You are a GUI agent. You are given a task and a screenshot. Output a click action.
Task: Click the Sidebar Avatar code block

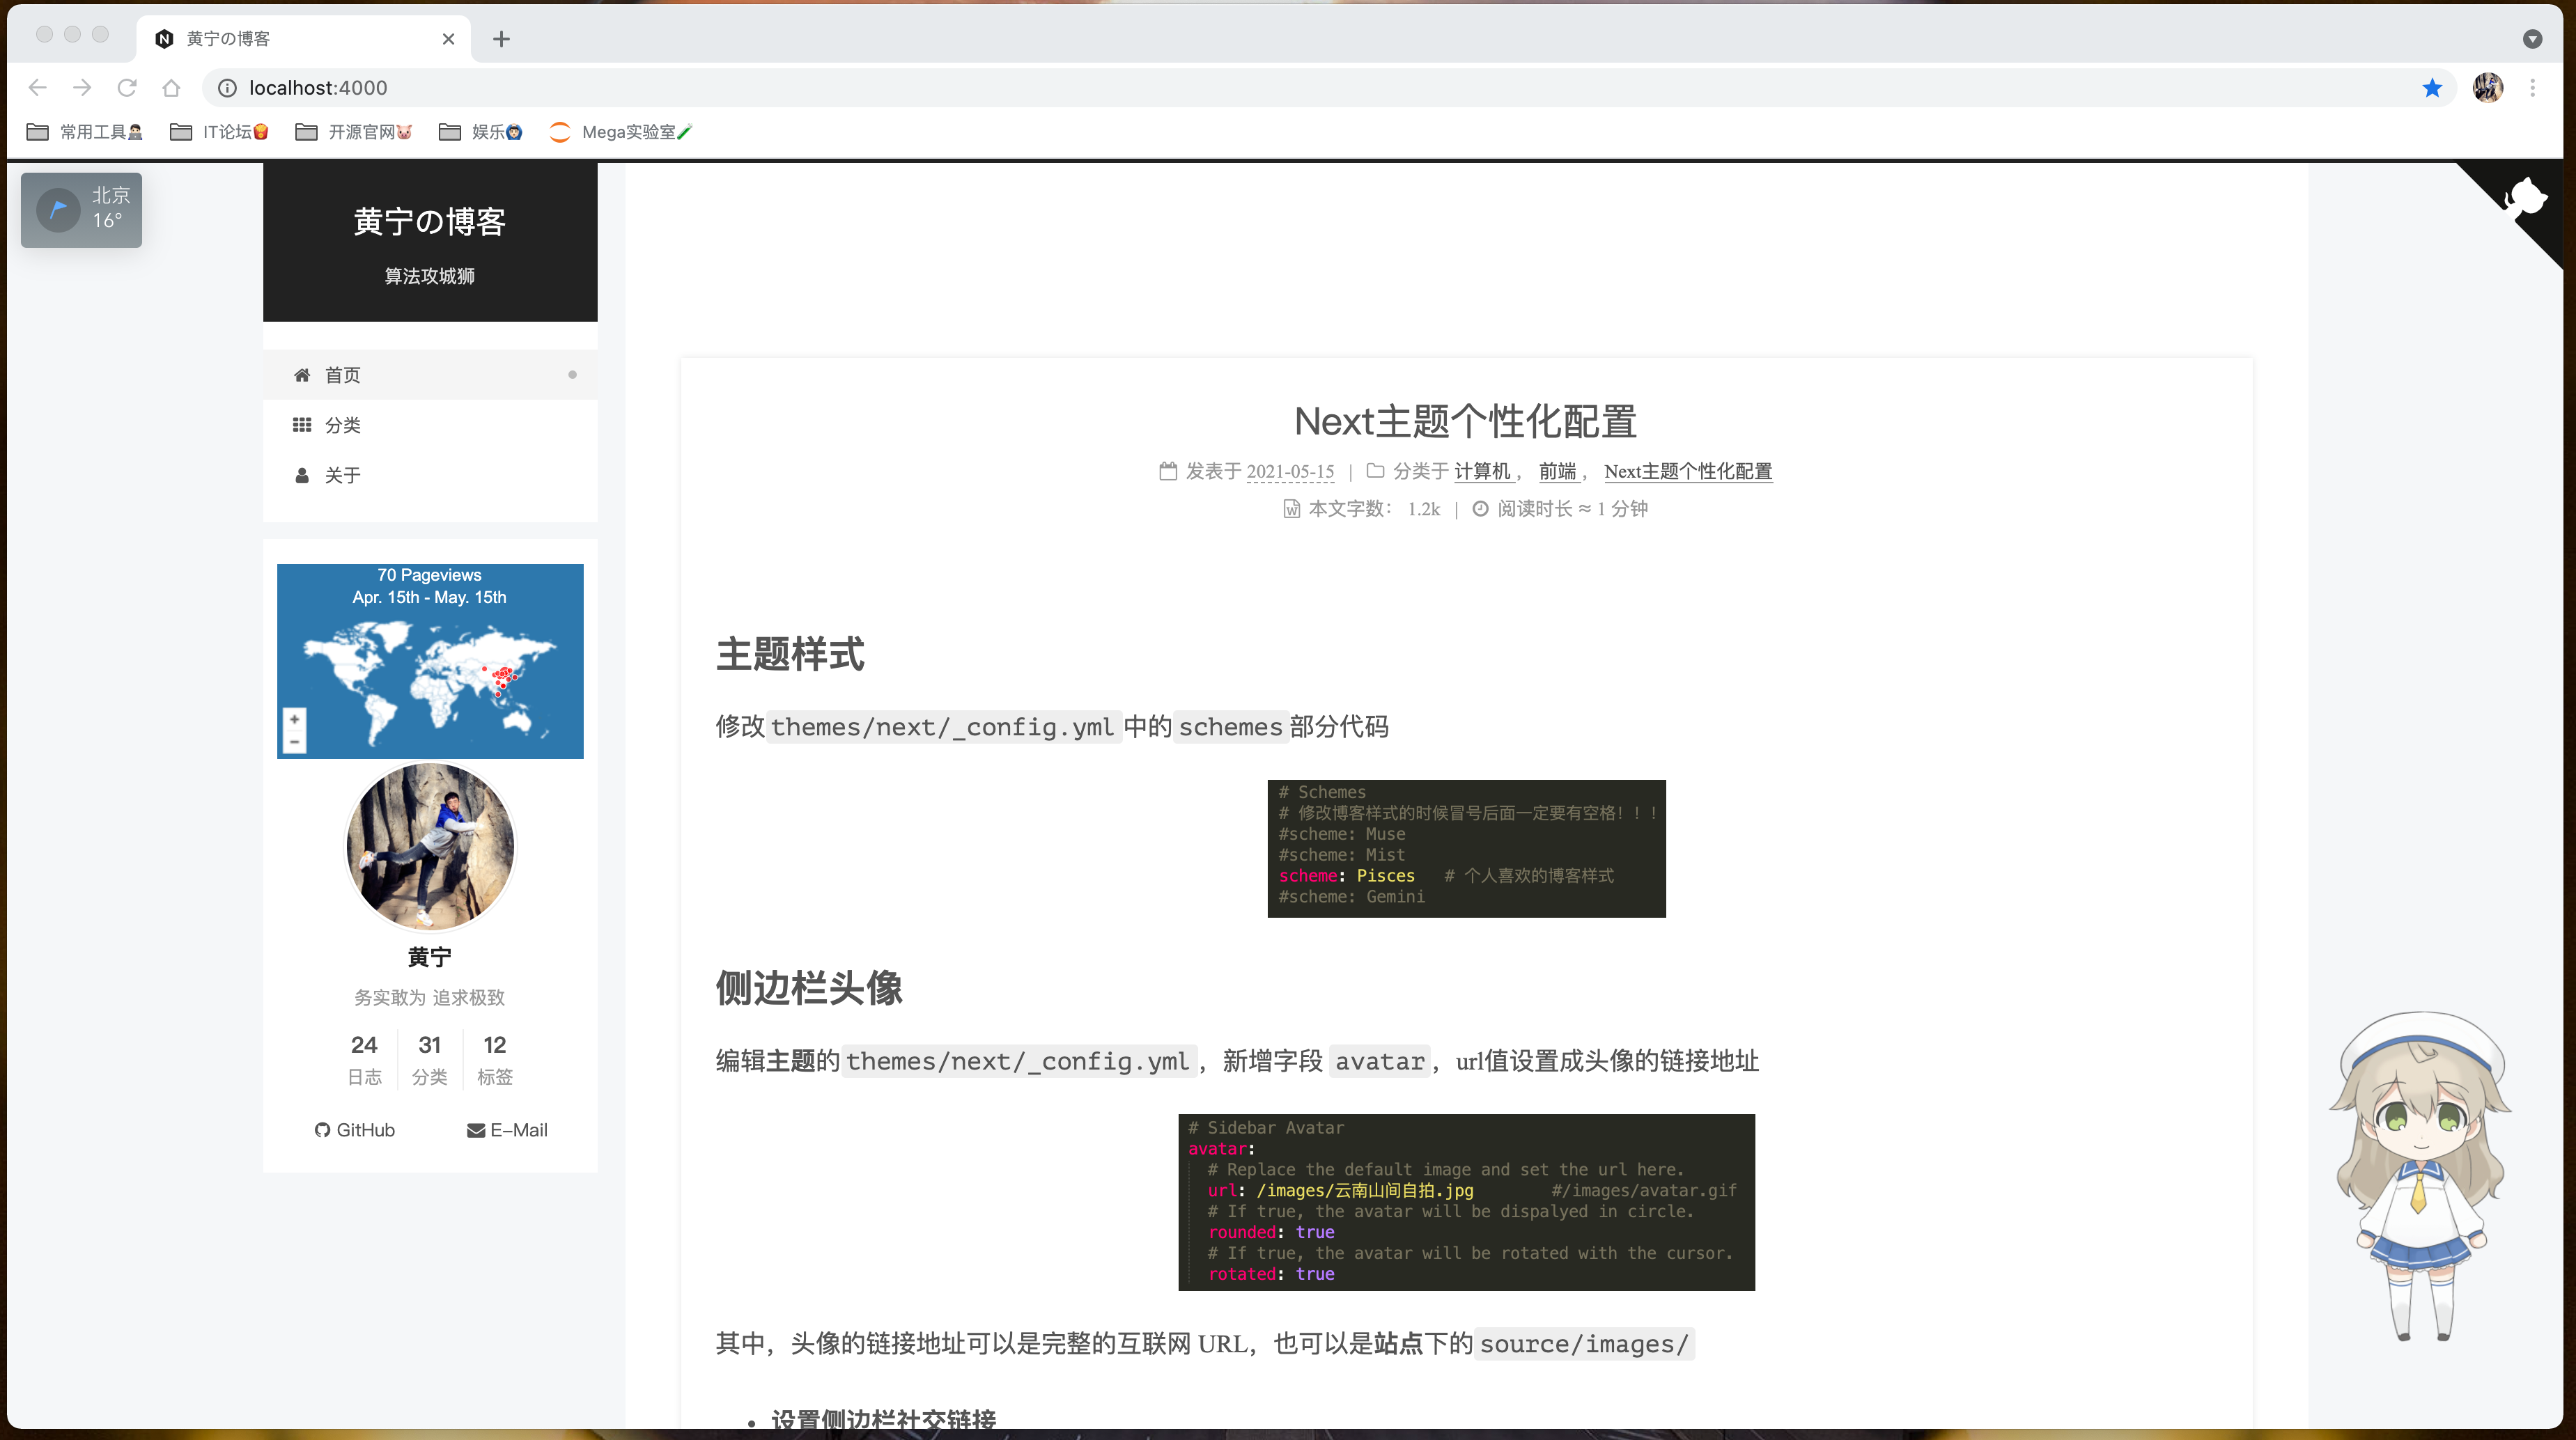click(1466, 1202)
